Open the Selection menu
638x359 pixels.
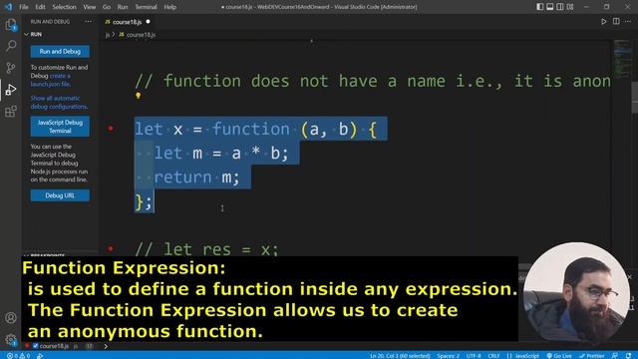pos(64,7)
